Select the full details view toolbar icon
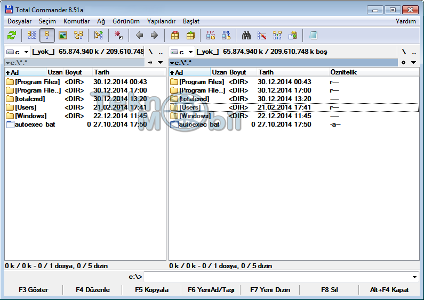This screenshot has height=300, width=424. [x=47, y=35]
